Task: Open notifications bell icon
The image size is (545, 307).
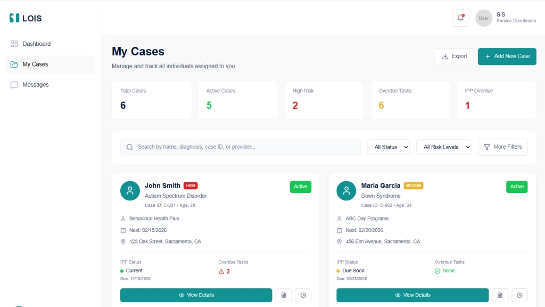Action: pyautogui.click(x=460, y=18)
